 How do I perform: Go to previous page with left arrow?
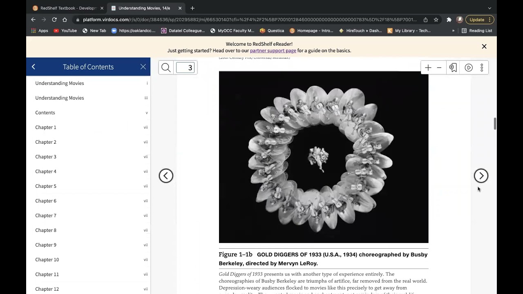[166, 176]
